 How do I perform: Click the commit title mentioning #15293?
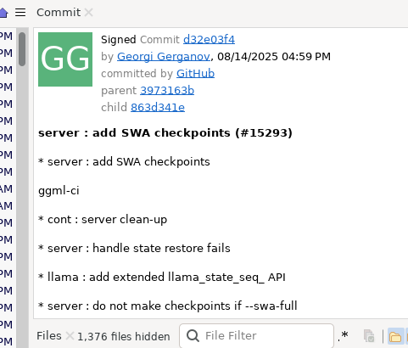coord(165,133)
